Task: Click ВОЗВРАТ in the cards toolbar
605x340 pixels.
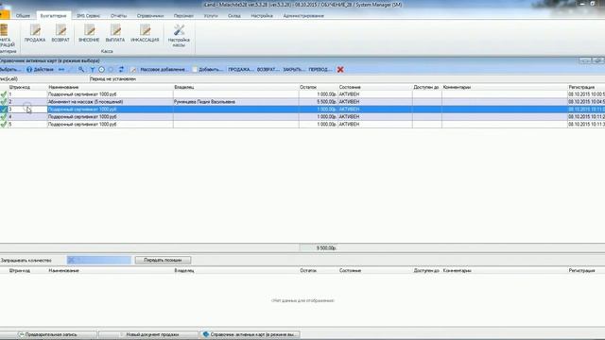Action: [268, 70]
